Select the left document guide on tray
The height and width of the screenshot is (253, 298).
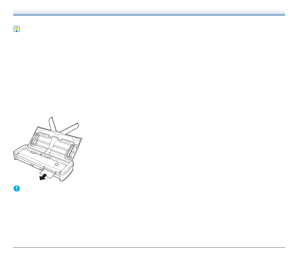point(35,140)
